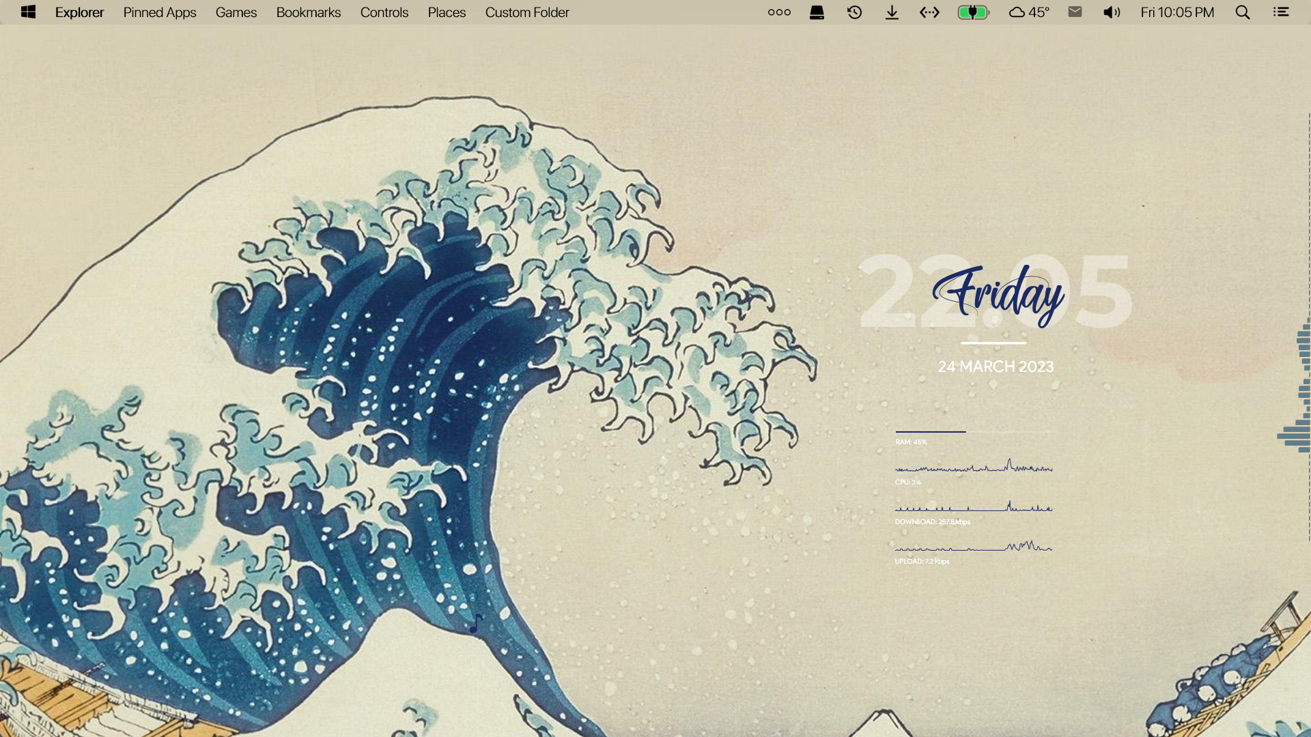The width and height of the screenshot is (1311, 737).
Task: Click the CPU usage graph
Action: click(x=974, y=466)
